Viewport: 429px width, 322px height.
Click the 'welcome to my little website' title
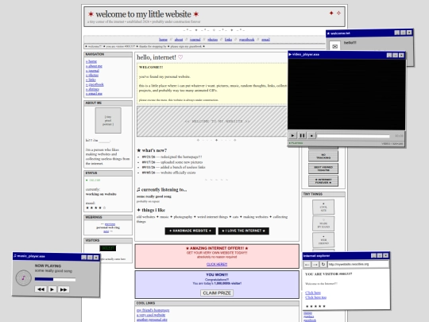143,14
